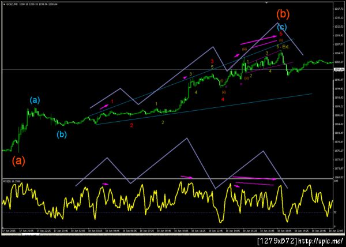Click the highlighted current price label 1200.04
The image size is (346, 247).
pos(340,69)
